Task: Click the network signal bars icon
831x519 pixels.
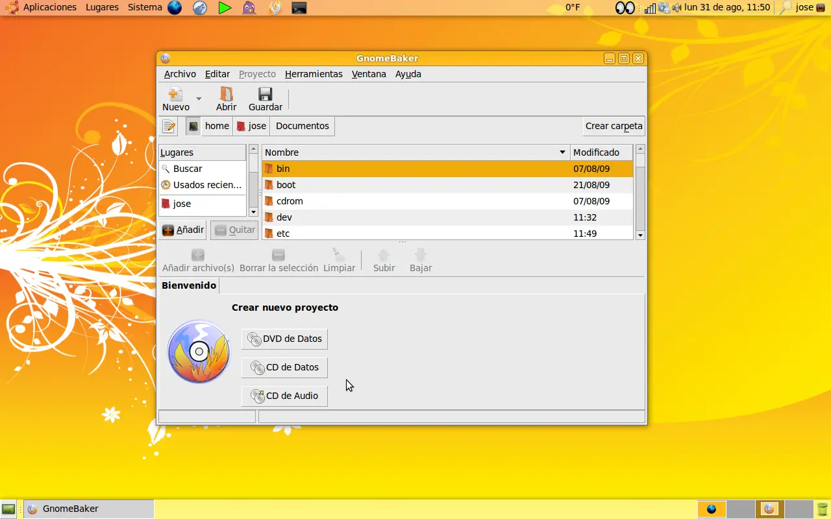Action: 651,8
